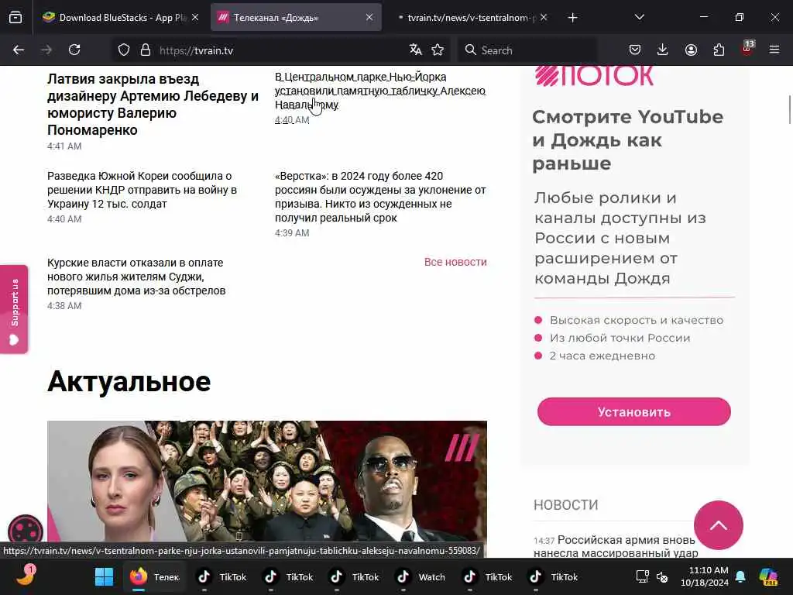Open the Firefox account menu
Image resolution: width=793 pixels, height=595 pixels.
click(691, 50)
